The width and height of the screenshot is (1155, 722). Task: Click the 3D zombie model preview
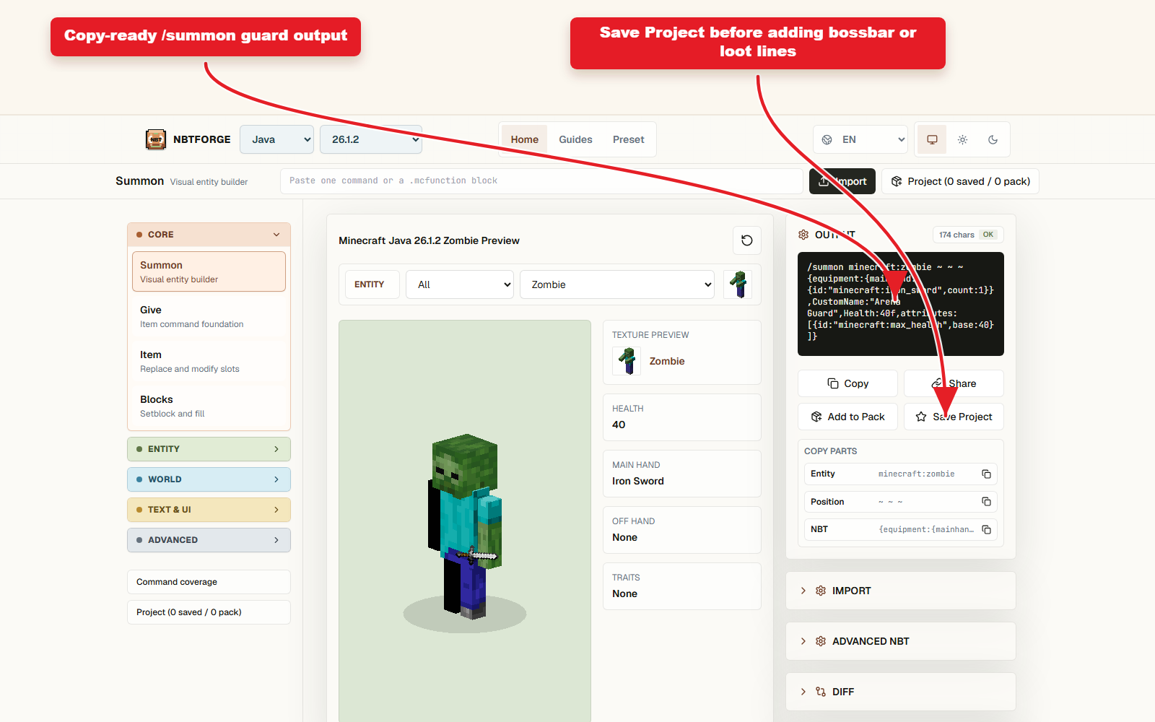(x=465, y=527)
